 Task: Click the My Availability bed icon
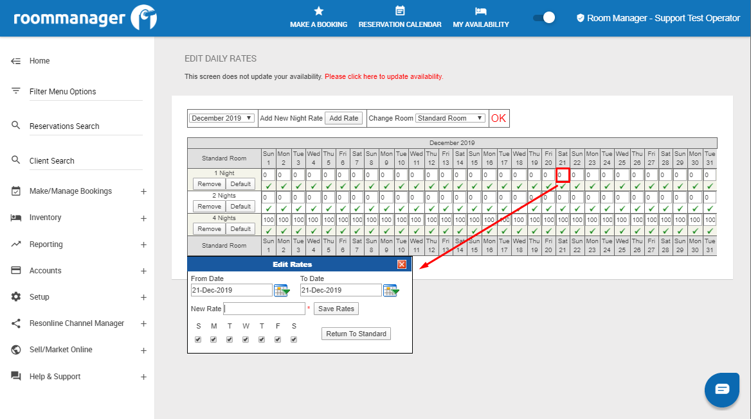click(481, 11)
